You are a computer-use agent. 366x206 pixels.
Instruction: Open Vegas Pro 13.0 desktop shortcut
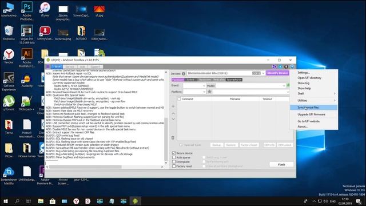(x=27, y=34)
